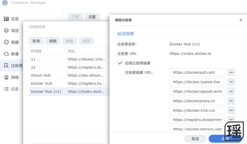Select the Container (容器) cube icon
The image size is (247, 144).
point(6,42)
